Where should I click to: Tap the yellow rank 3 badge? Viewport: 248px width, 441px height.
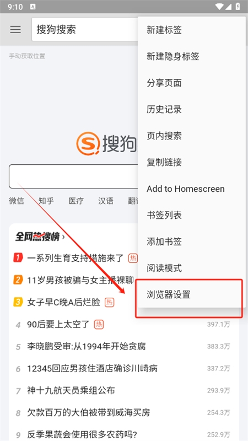(18, 302)
